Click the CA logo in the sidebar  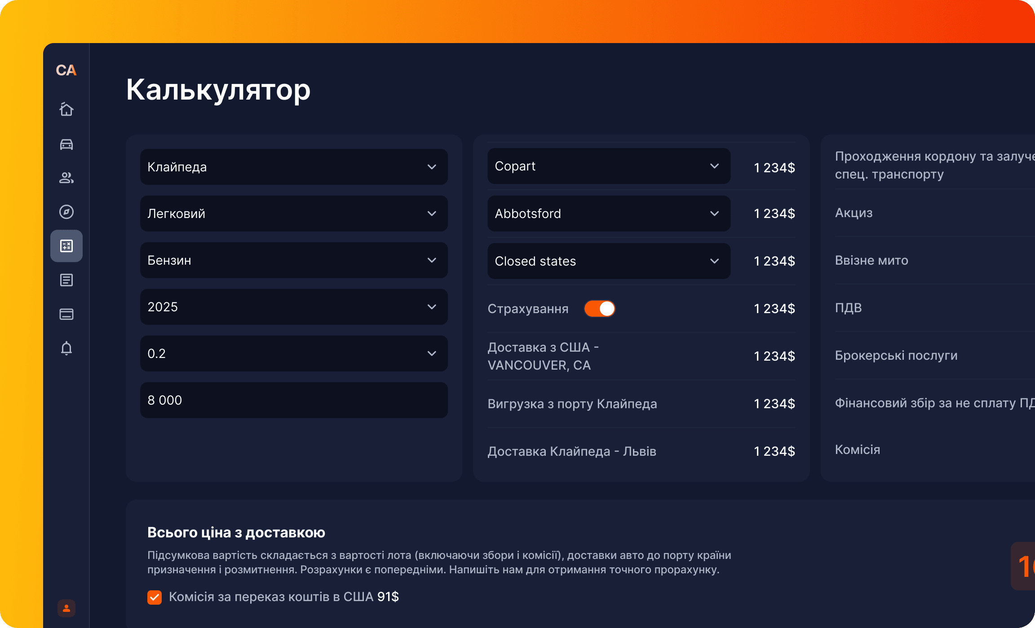coord(66,70)
